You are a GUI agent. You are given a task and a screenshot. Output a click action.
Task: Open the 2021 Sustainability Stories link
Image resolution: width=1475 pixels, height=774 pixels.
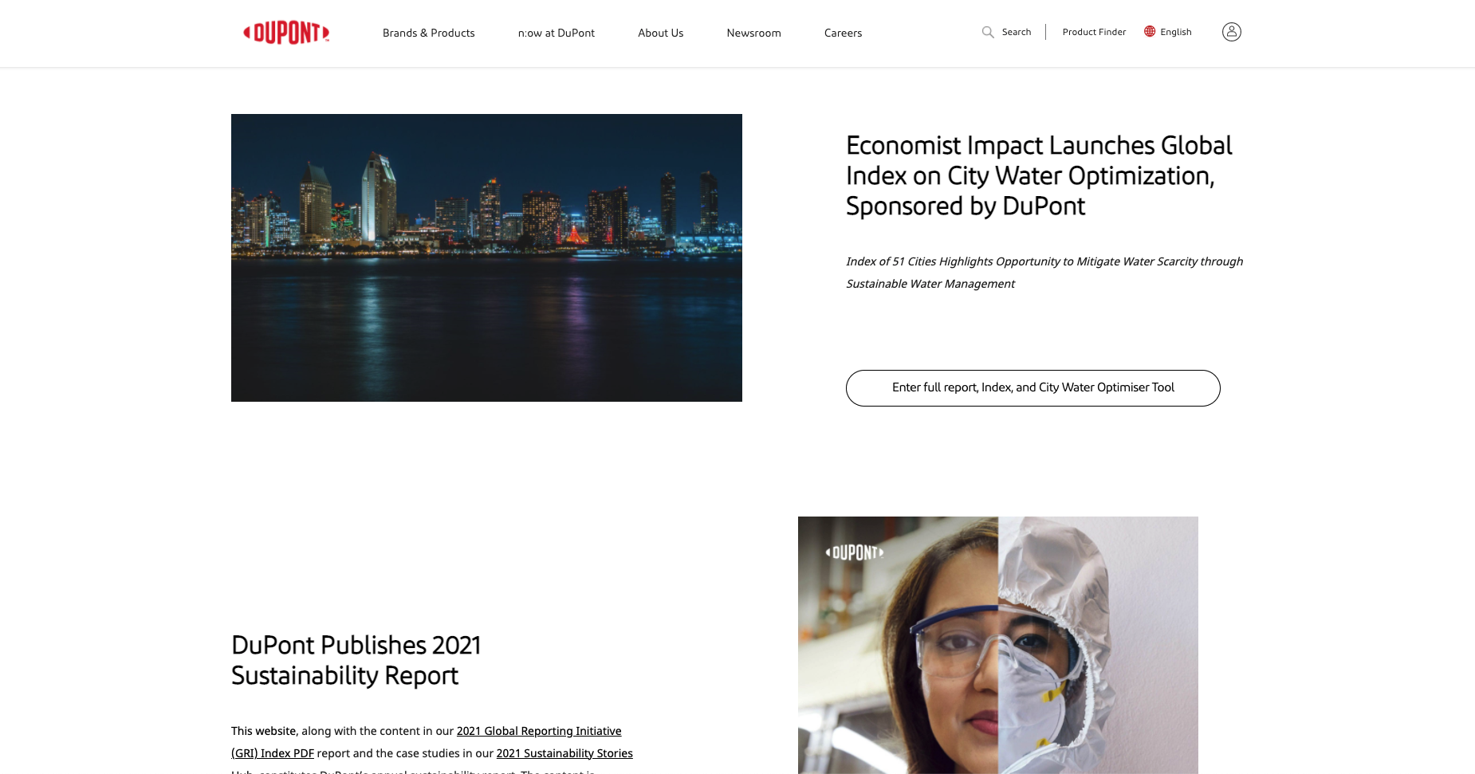coord(564,753)
